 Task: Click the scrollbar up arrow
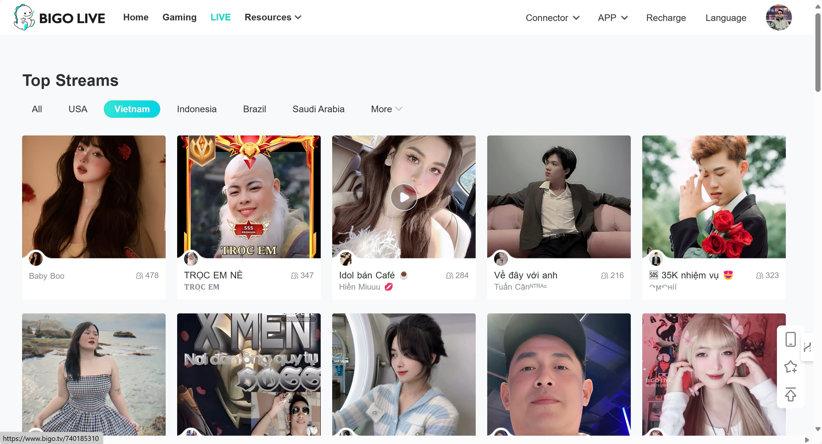[818, 6]
